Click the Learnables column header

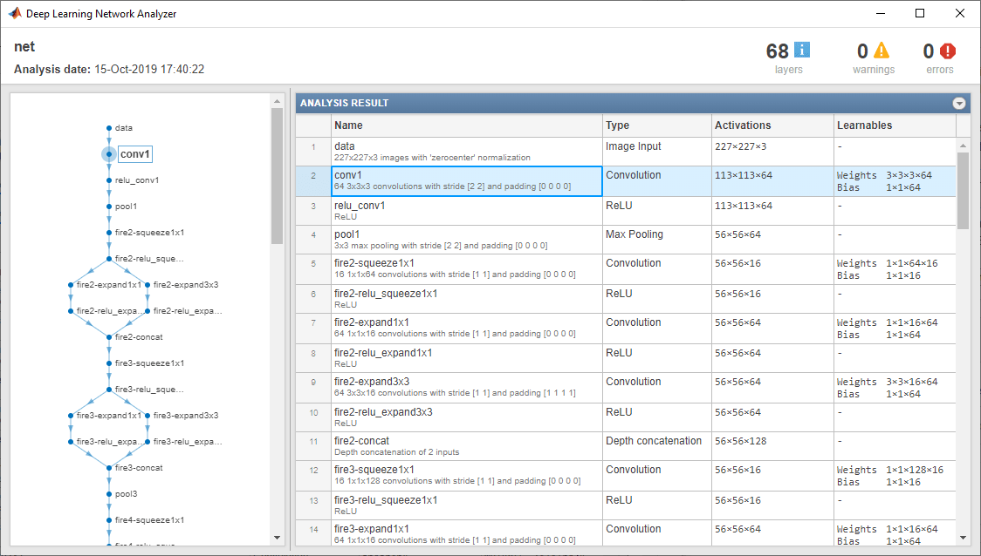(895, 125)
